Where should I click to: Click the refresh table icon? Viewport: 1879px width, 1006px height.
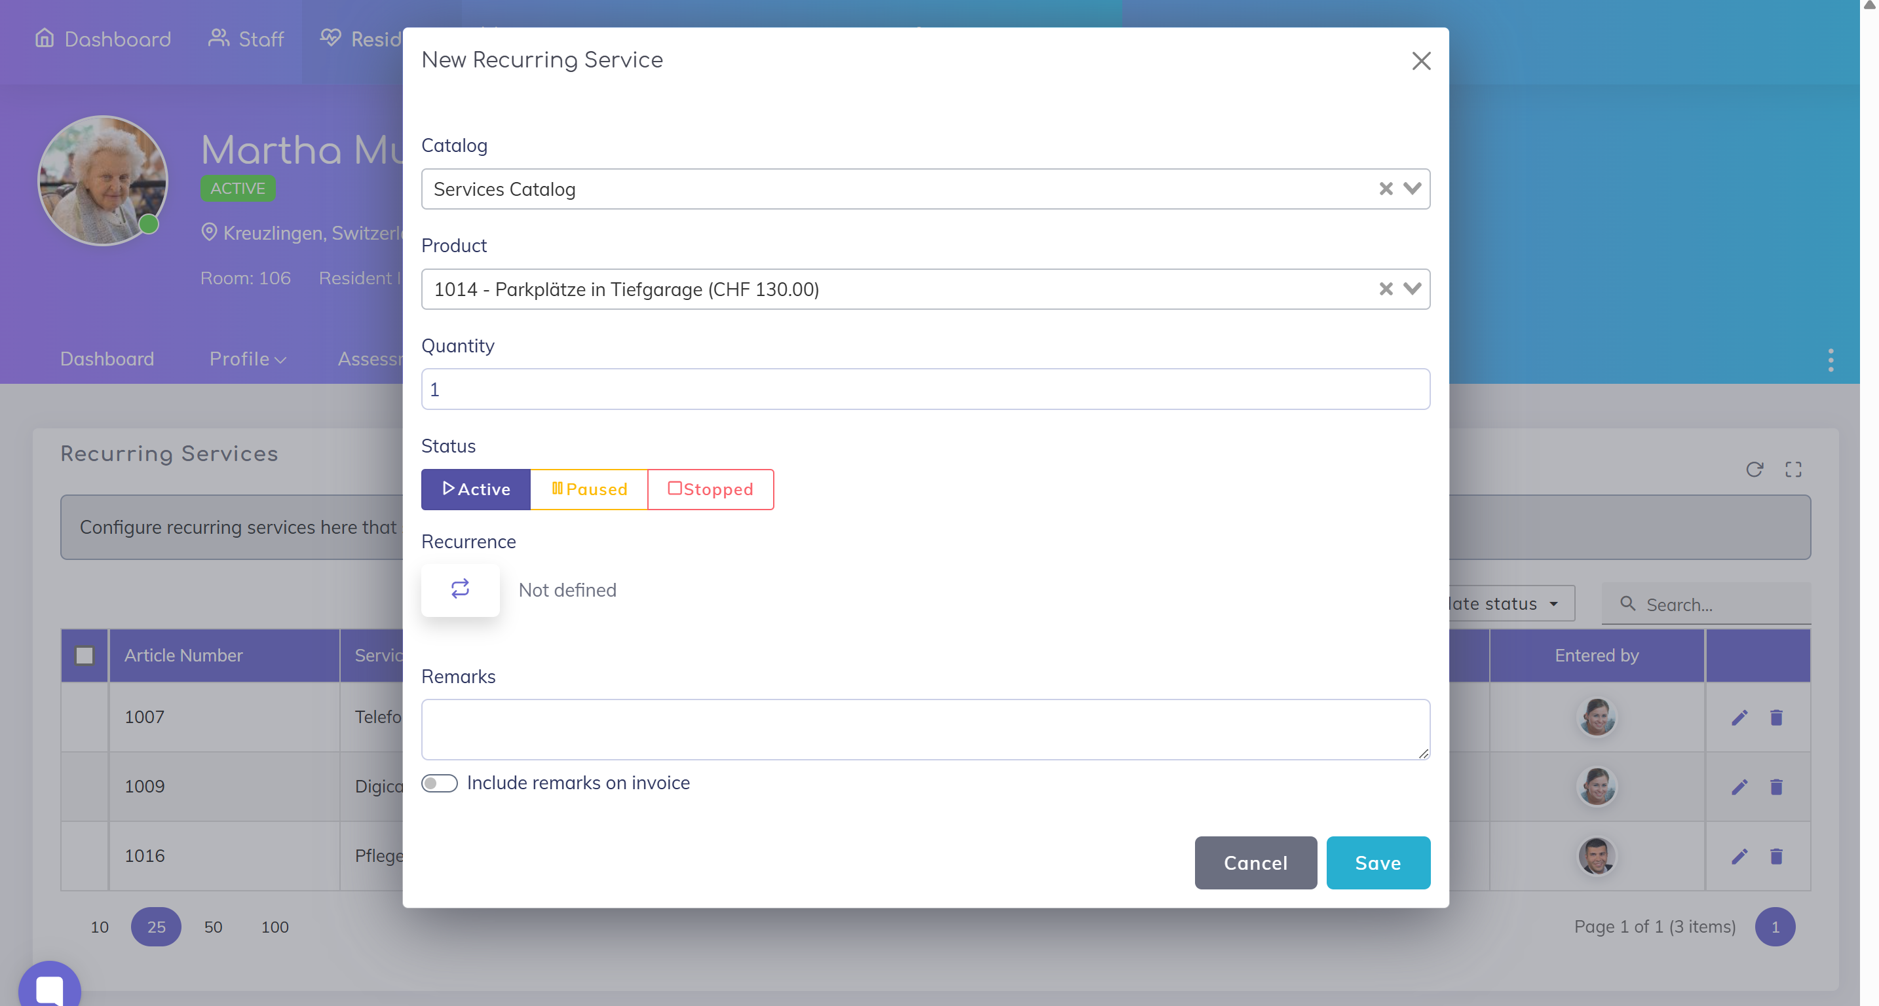pos(1754,470)
